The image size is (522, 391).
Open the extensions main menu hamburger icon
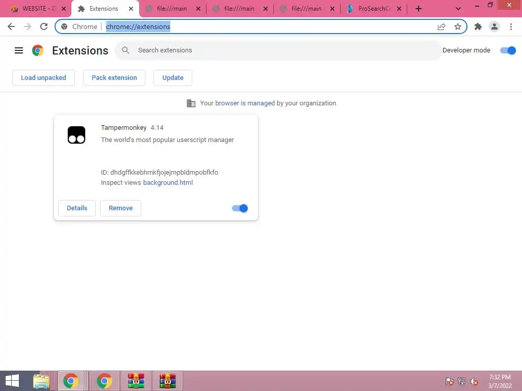[x=19, y=50]
